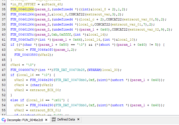Select PTR_DAT_00473b28 on line 47
The height and width of the screenshot is (125, 179).
coord(60,70)
